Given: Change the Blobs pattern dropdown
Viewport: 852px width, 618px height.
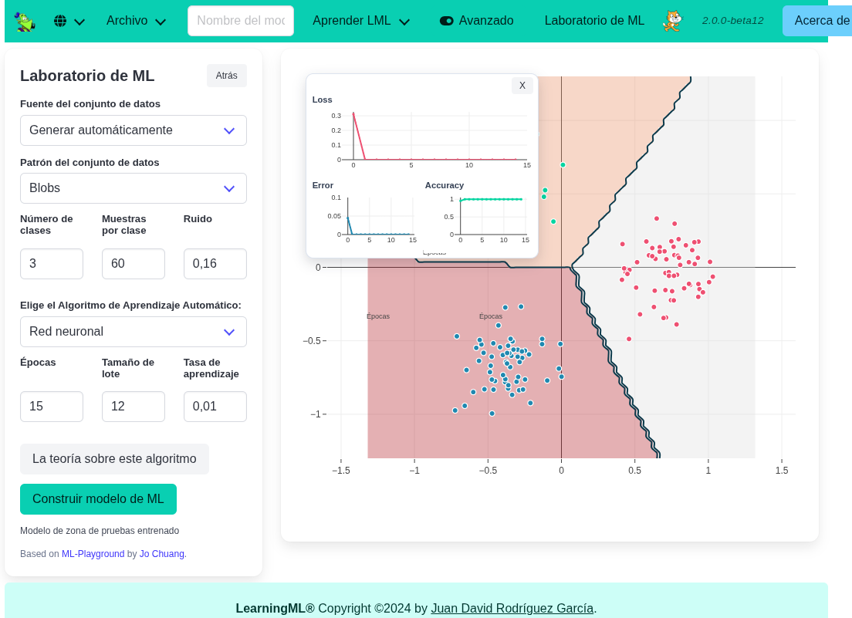Looking at the screenshot, I should pos(133,188).
